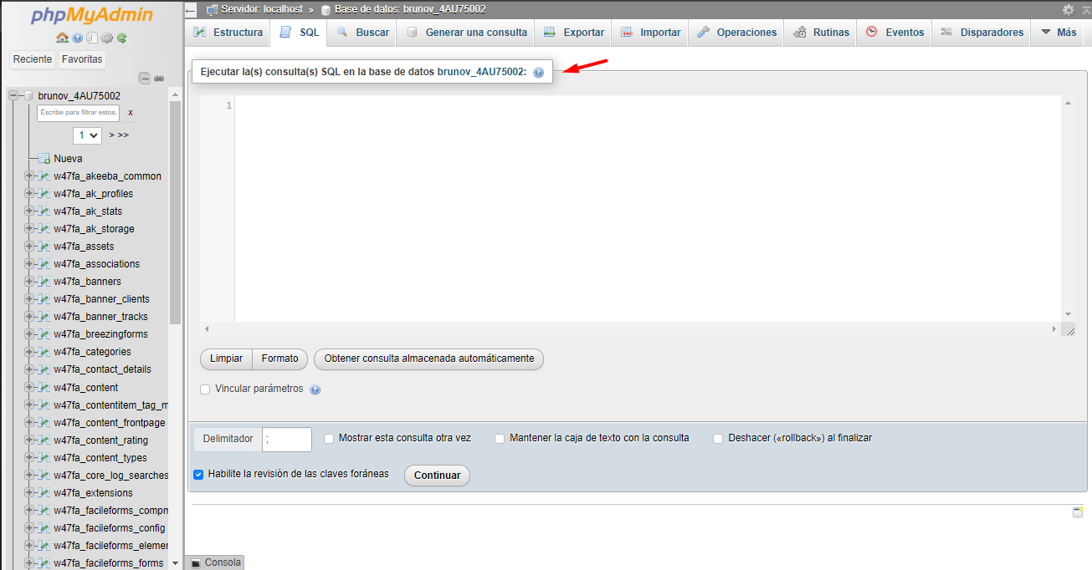
Task: Collapse all navigation tree items
Action: [145, 78]
